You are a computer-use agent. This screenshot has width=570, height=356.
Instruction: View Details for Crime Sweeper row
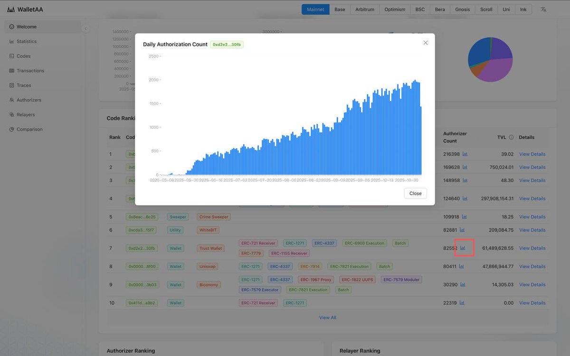click(x=532, y=217)
